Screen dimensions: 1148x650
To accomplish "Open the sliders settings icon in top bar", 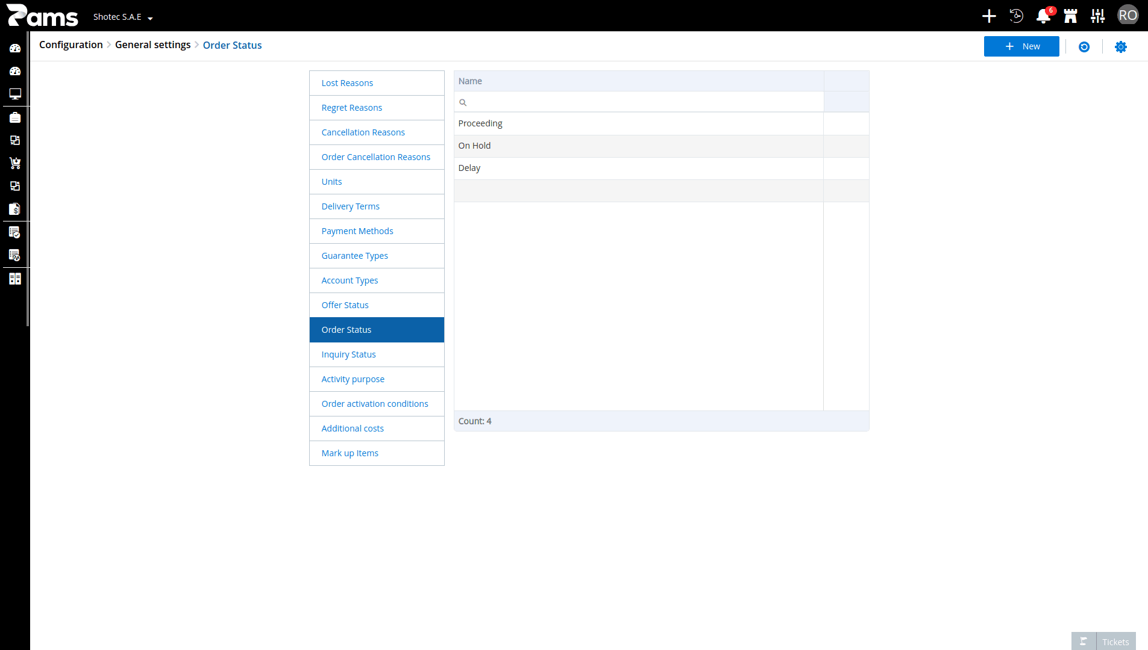I will 1098,16.
